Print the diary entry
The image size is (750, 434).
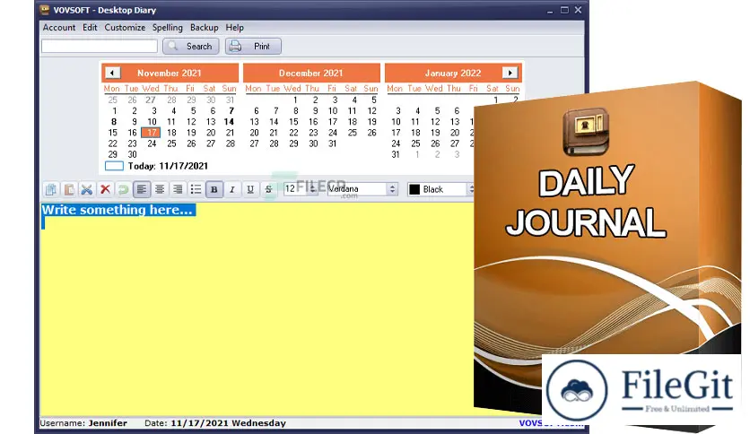click(x=253, y=47)
